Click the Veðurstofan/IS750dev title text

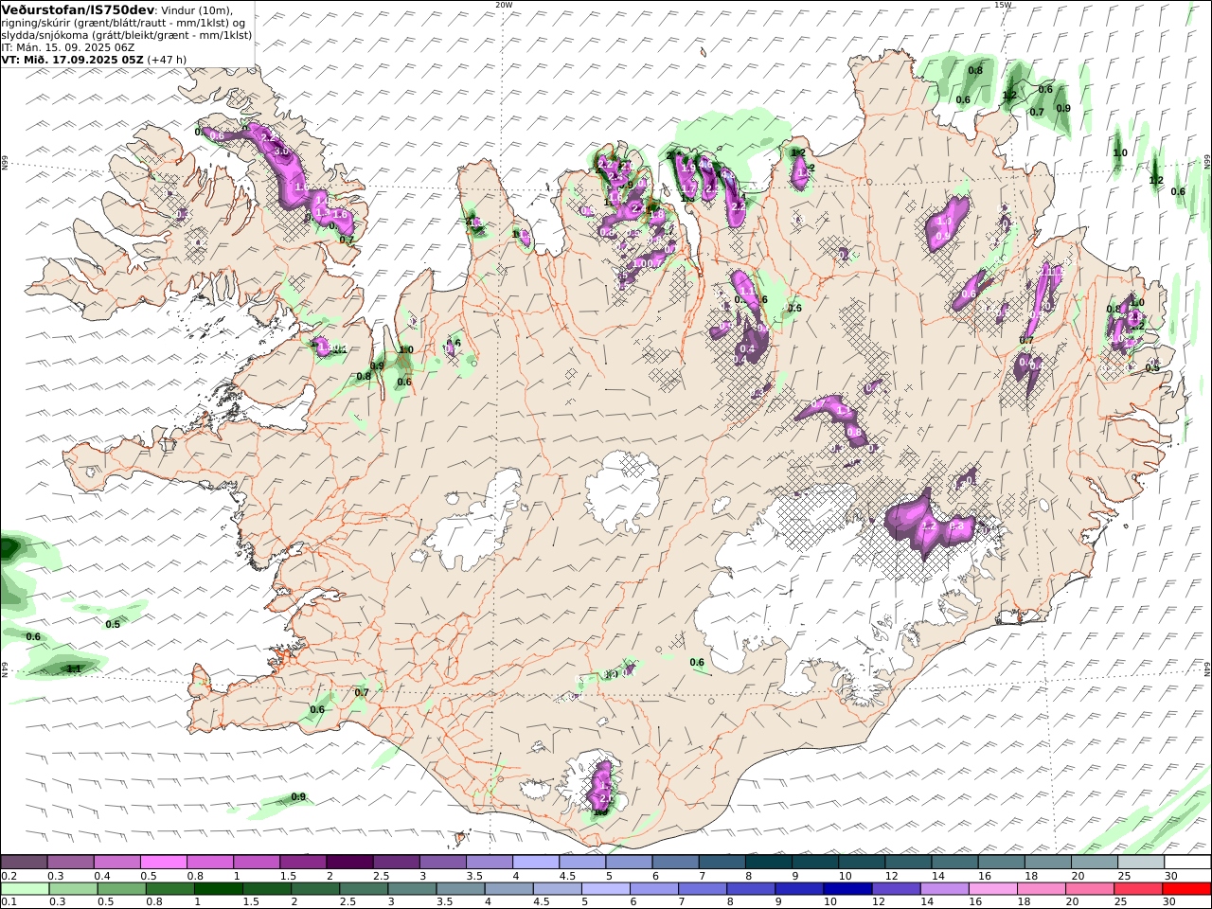[77, 9]
